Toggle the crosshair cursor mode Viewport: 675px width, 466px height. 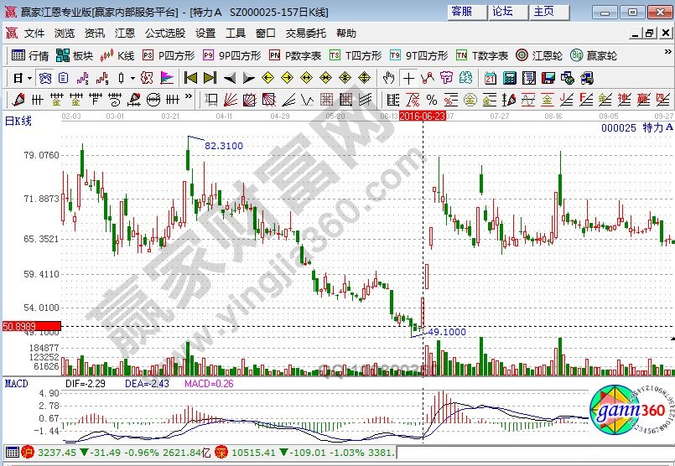coord(408,78)
